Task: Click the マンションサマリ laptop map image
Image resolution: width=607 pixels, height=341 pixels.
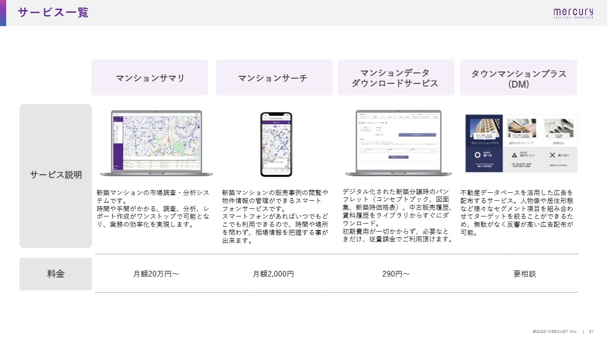Action: tap(156, 141)
